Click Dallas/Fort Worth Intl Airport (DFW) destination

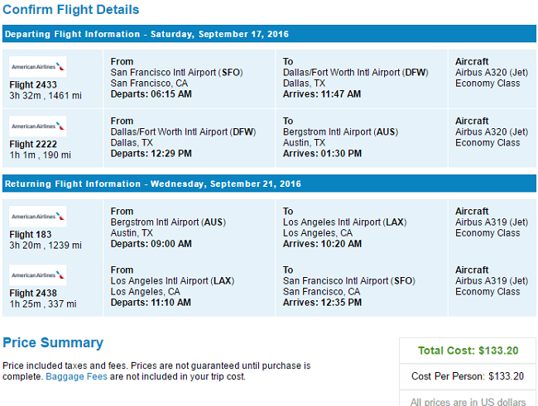pyautogui.click(x=355, y=73)
